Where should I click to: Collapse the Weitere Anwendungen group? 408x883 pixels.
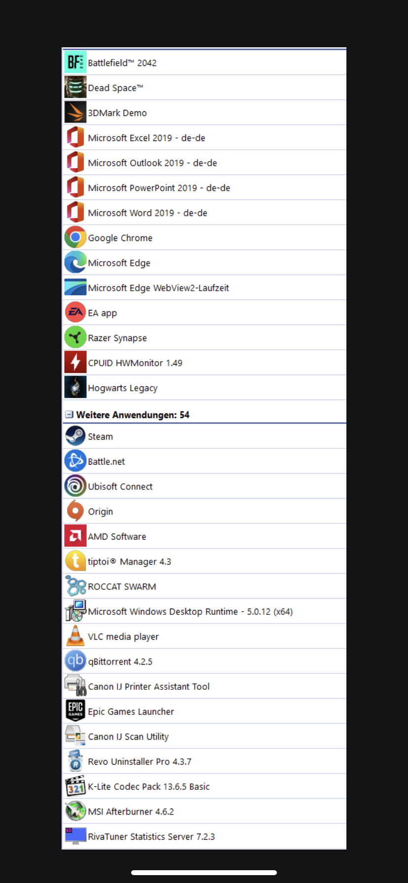click(69, 415)
